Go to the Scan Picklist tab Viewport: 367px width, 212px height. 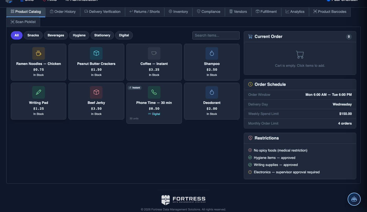click(23, 22)
